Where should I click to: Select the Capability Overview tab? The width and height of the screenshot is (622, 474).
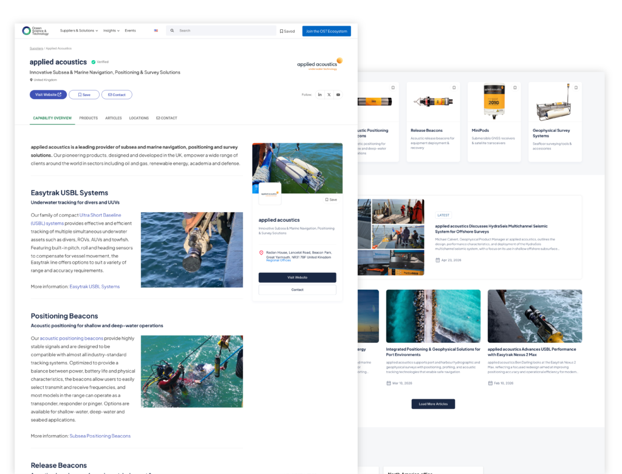[52, 118]
